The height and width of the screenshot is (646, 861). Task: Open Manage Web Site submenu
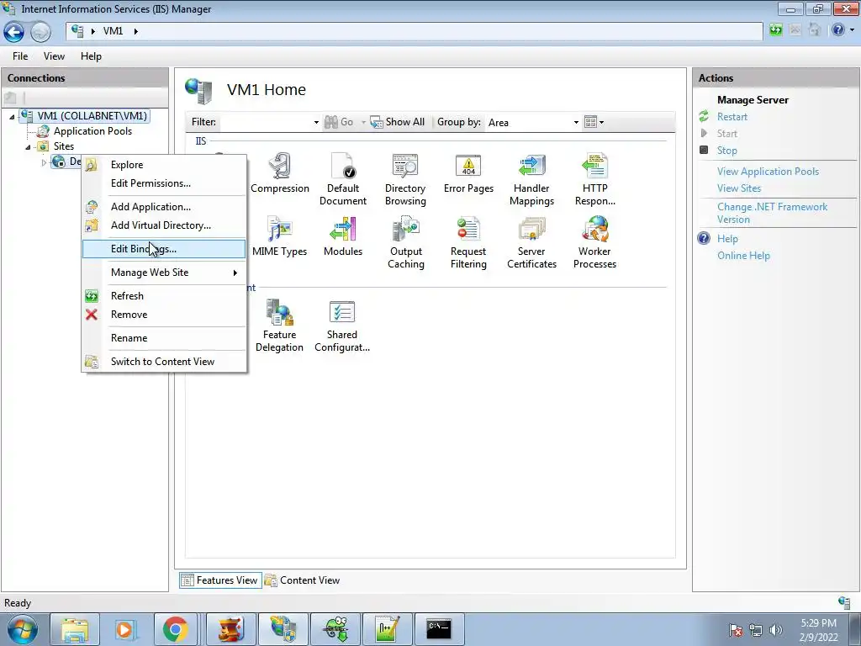click(x=164, y=273)
